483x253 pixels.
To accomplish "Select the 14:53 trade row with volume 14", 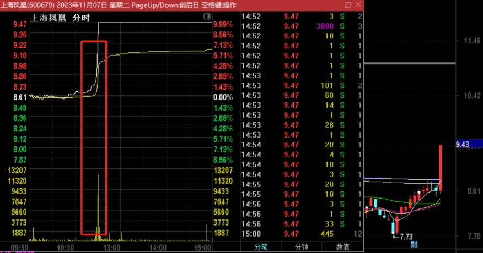I will pyautogui.click(x=302, y=105).
